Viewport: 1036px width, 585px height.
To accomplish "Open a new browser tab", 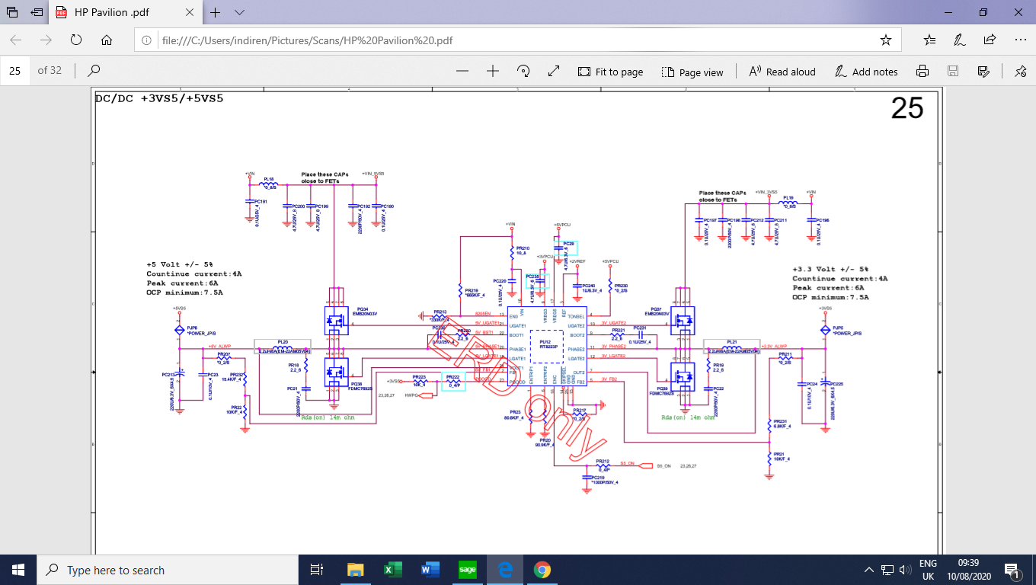I will tap(216, 12).
